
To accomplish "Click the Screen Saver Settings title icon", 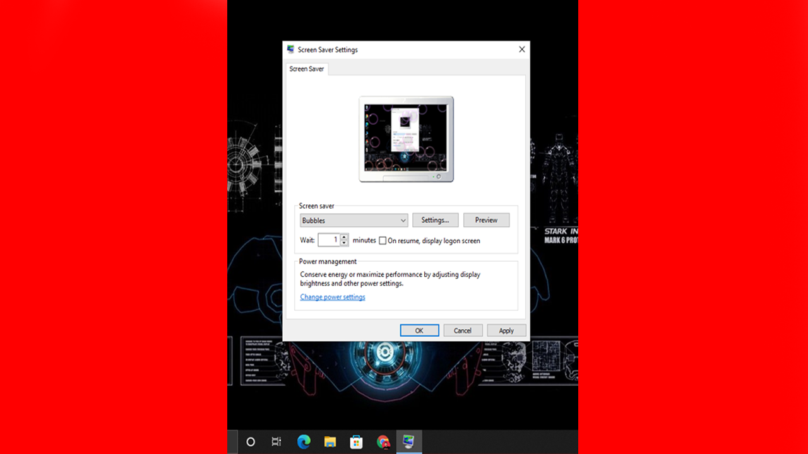I will 290,49.
